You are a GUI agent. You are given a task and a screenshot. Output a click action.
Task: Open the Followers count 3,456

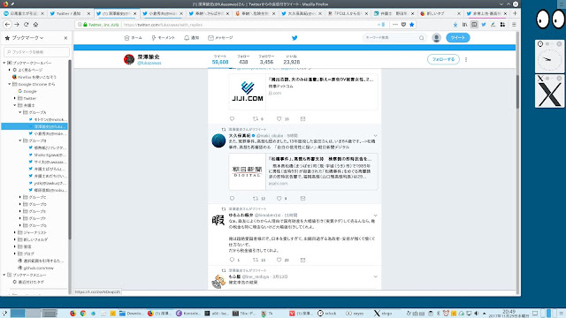[266, 59]
